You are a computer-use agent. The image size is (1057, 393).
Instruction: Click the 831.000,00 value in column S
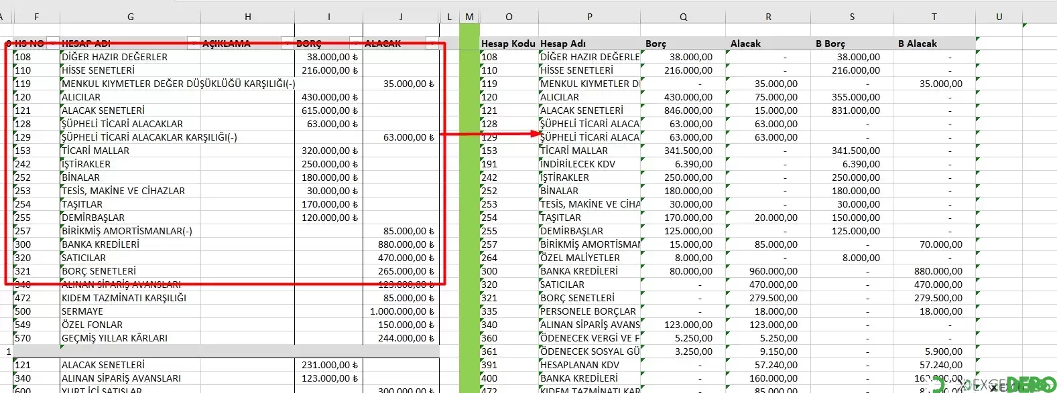[x=852, y=110]
